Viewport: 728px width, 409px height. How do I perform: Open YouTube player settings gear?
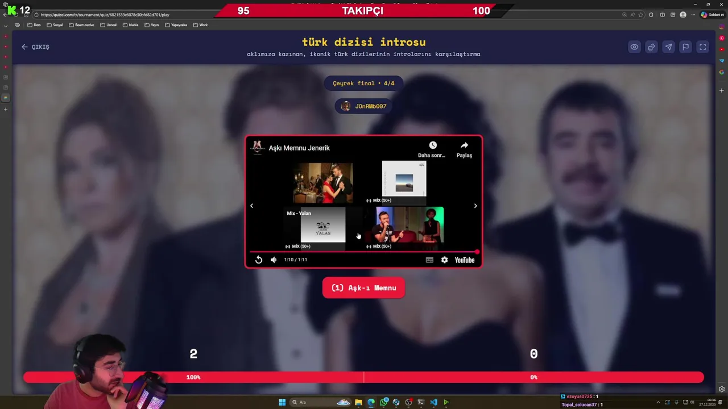tap(444, 260)
